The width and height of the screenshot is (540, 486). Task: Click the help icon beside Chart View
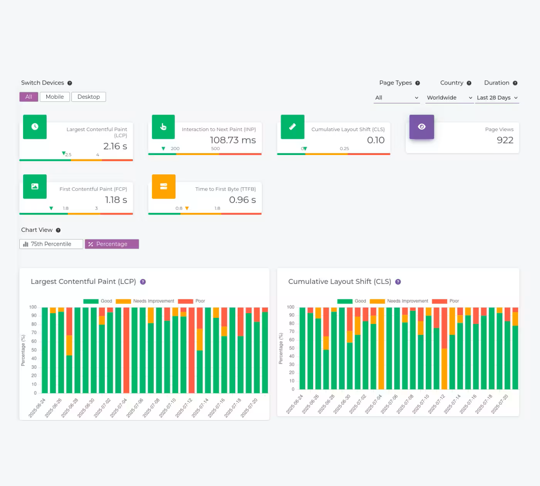coord(58,230)
